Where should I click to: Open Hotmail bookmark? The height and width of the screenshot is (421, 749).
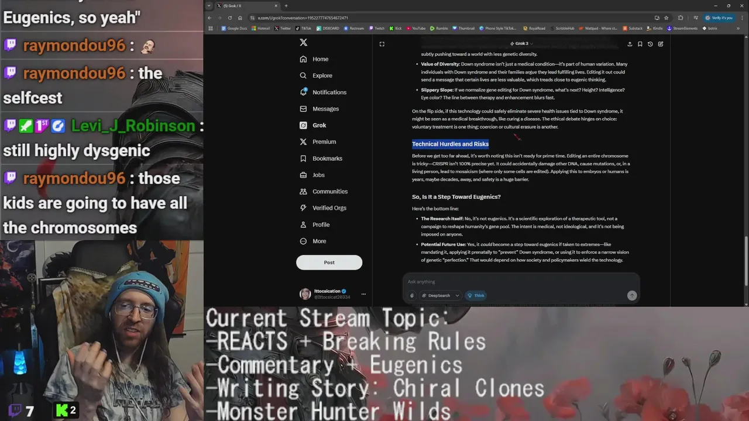coord(261,28)
